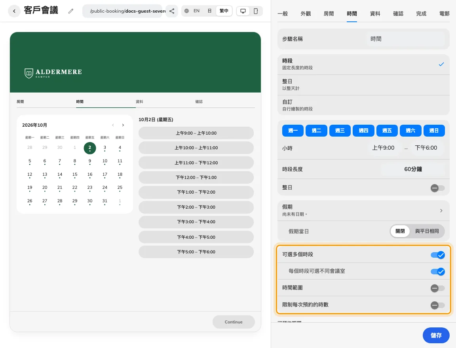Screen dimensions: 456x348
Task: Go back using the left chevron button
Action: (x=14, y=11)
